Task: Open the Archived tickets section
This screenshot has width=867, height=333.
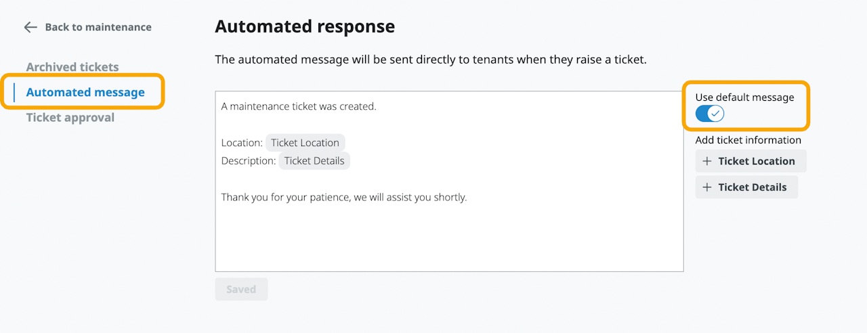Action: click(x=72, y=67)
